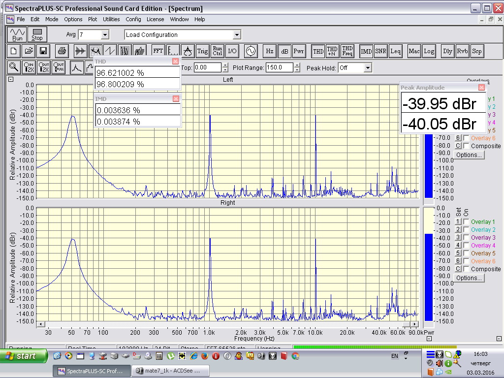504x378 pixels.
Task: Click the SNR toolbar button
Action: 380,51
